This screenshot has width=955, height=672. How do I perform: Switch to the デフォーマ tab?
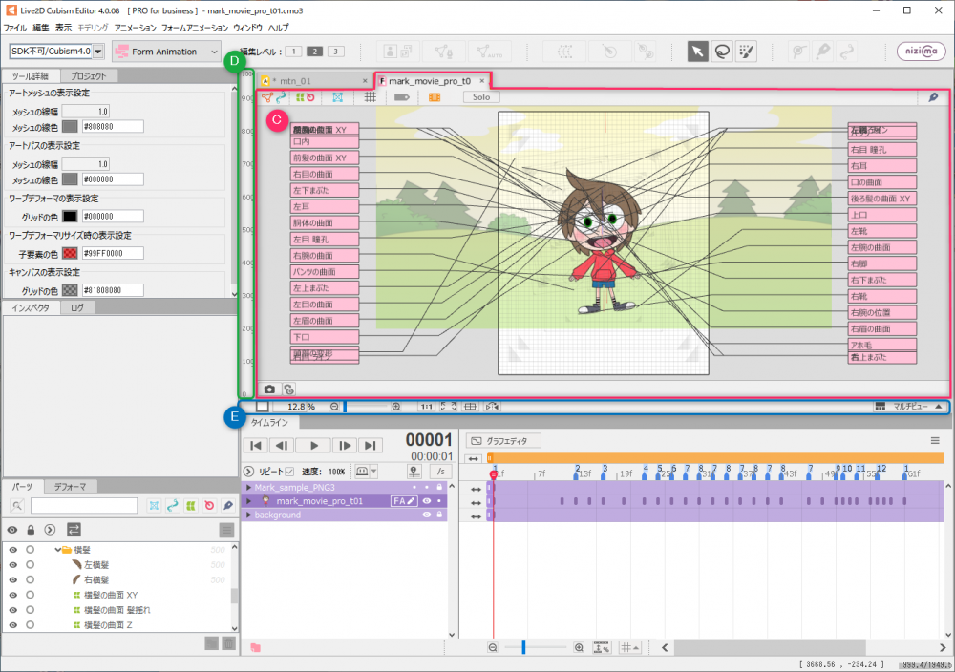point(70,487)
